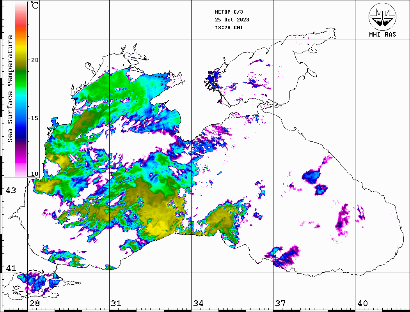Click longitude label 28
Viewport: 410px width, 312px height.
(34, 303)
